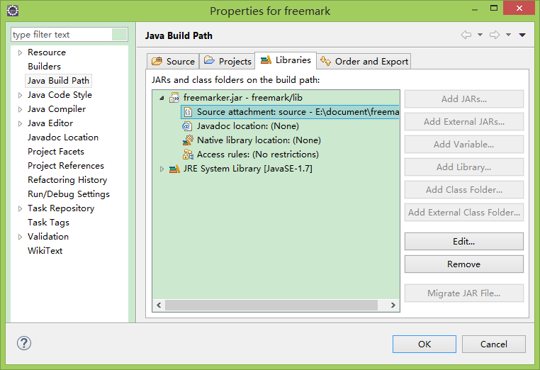Screen dimensions: 540x370
Task: Click the Access rules icon
Action: (x=188, y=155)
